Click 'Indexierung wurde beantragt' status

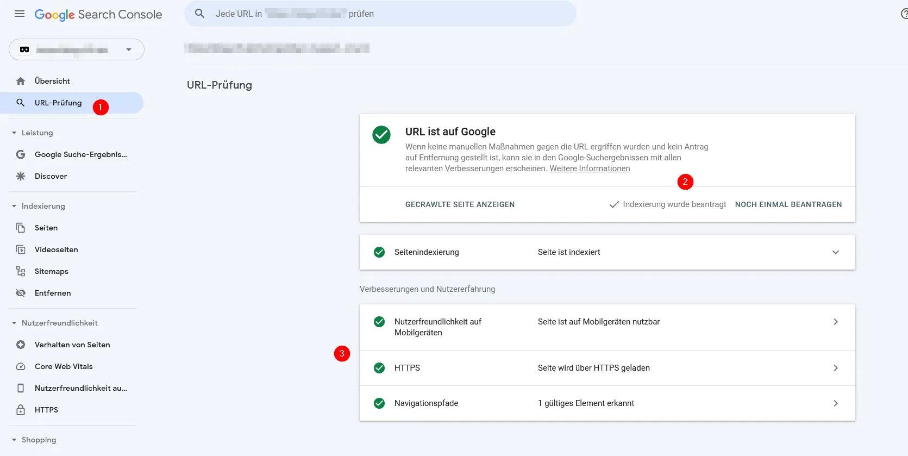tap(668, 204)
